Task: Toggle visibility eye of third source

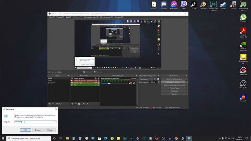Action: pos(96,83)
